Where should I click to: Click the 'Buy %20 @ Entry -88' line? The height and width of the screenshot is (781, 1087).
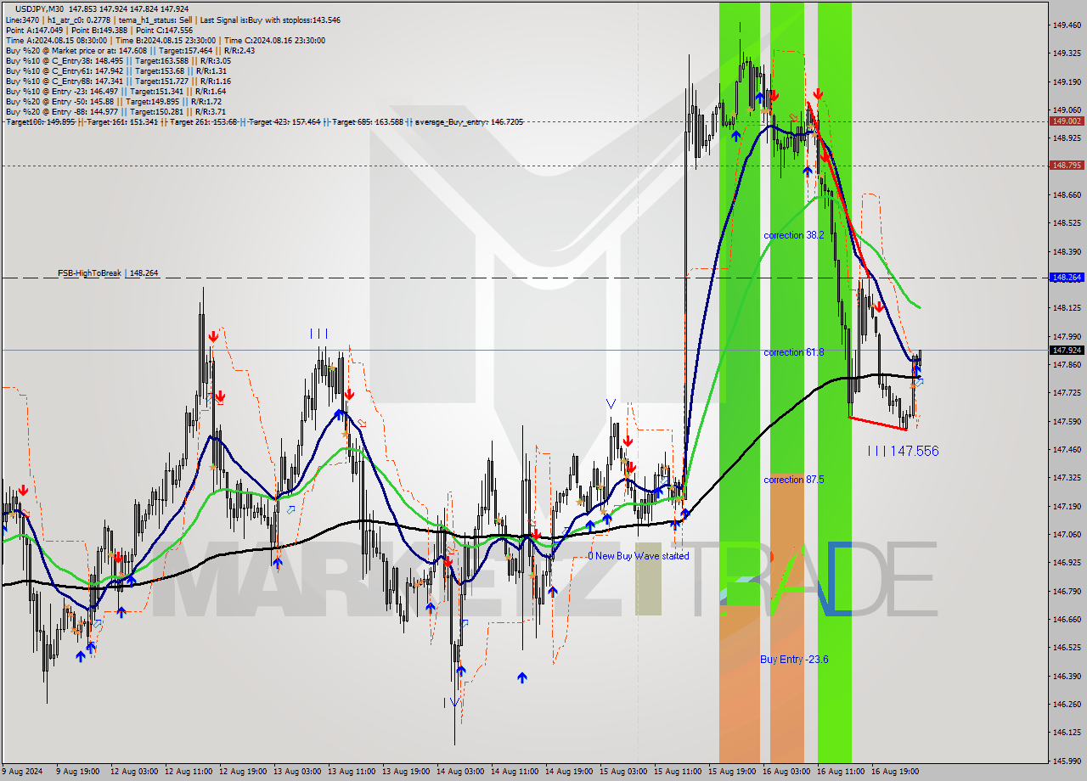(115, 111)
